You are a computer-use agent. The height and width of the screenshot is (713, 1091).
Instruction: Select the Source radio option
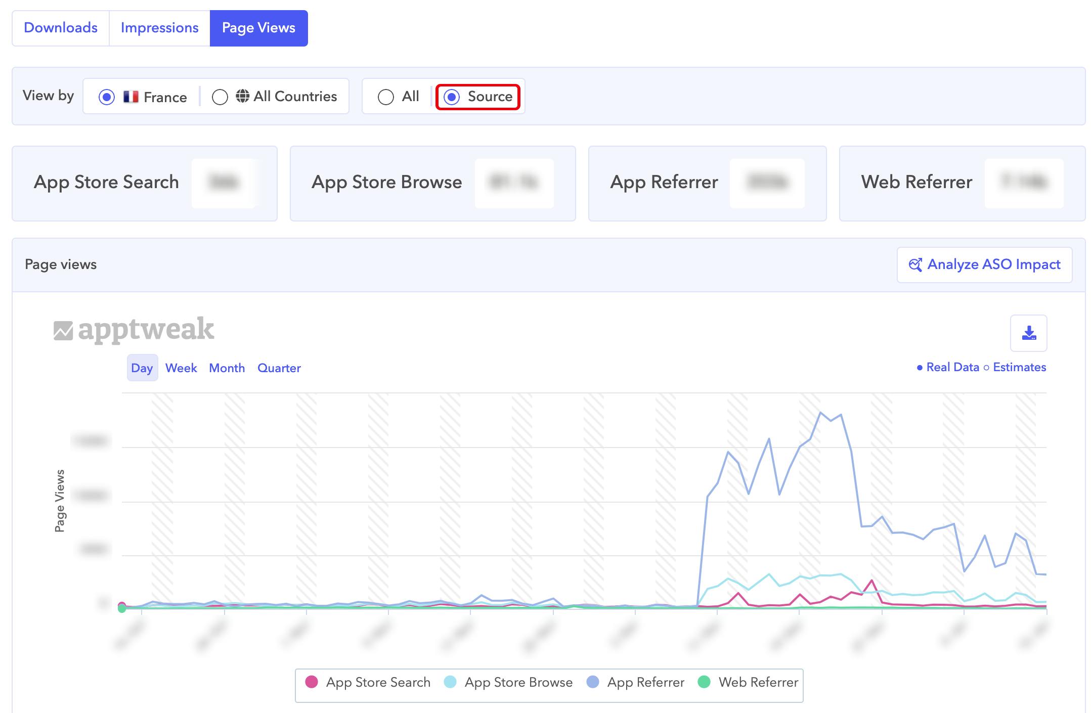click(x=452, y=97)
